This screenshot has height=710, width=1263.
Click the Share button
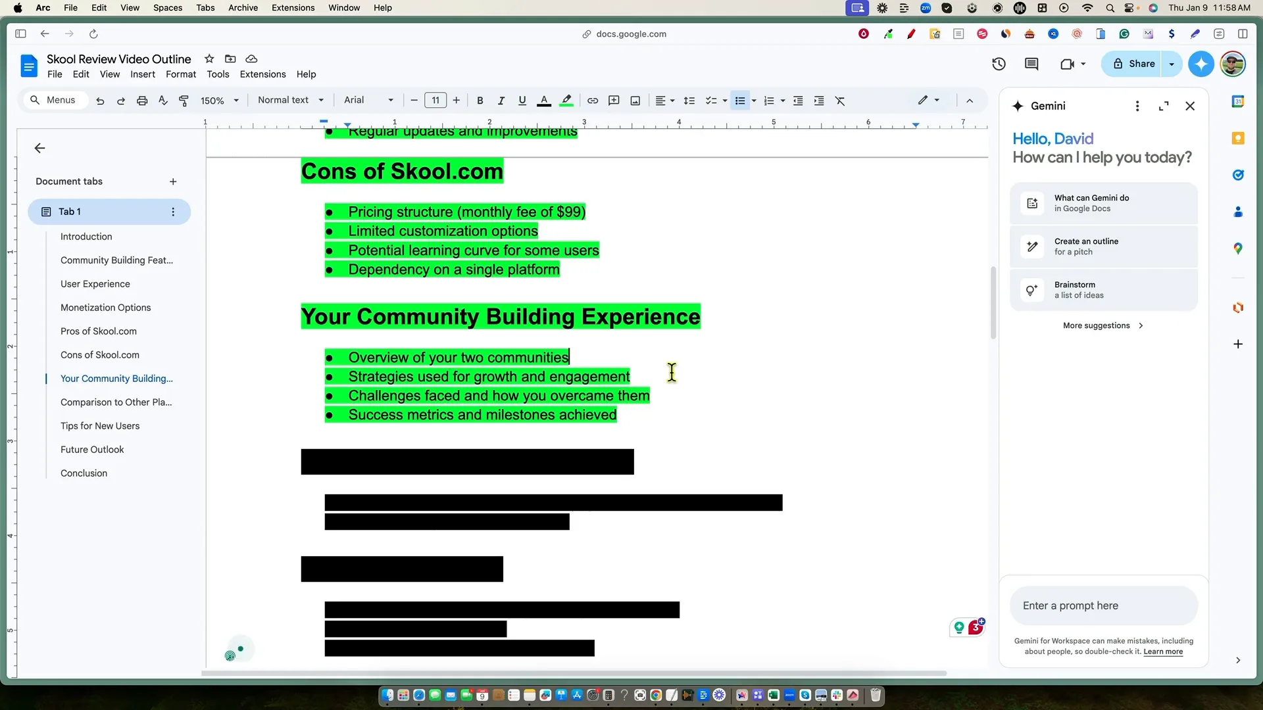click(1134, 64)
